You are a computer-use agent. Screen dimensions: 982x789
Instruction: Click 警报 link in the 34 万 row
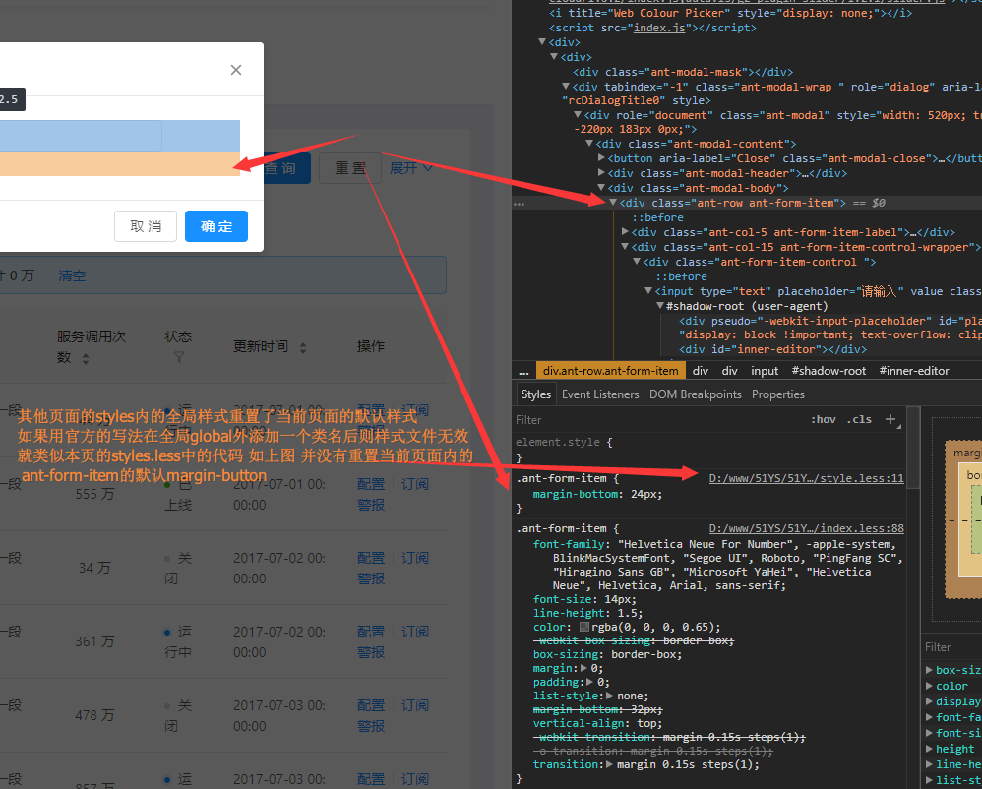371,578
